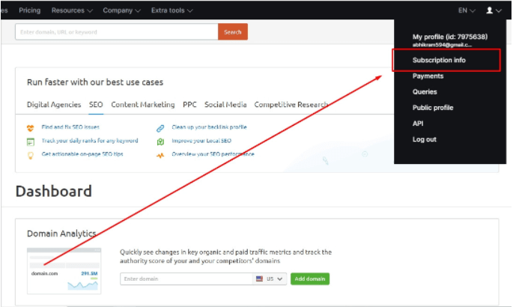Screen dimensions: 513x307
Task: Open Queries in the profile menu
Action: [425, 91]
